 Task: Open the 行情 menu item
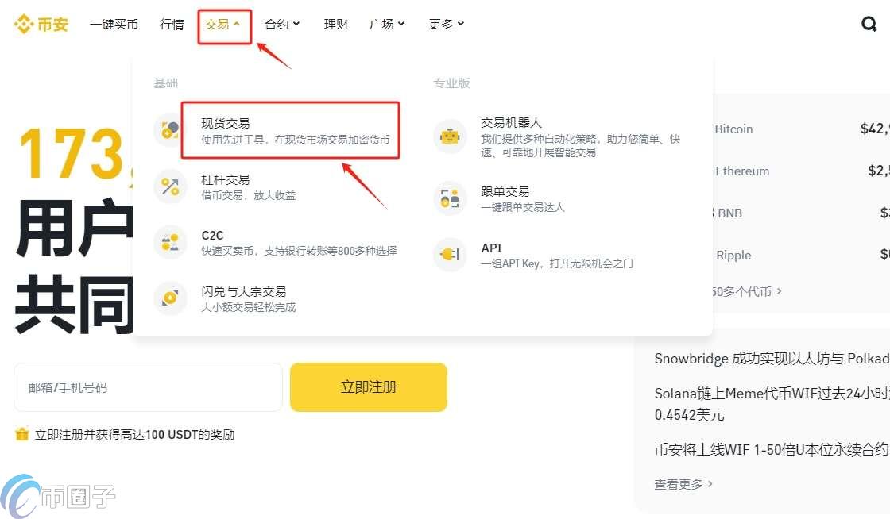click(x=172, y=24)
